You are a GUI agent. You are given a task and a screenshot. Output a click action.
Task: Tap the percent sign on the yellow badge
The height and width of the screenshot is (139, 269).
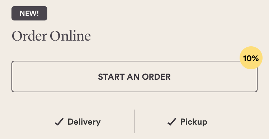pos(255,59)
